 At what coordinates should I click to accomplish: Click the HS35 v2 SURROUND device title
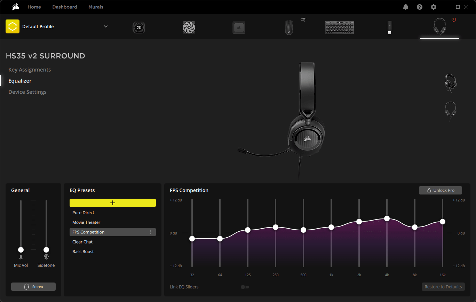coord(46,56)
